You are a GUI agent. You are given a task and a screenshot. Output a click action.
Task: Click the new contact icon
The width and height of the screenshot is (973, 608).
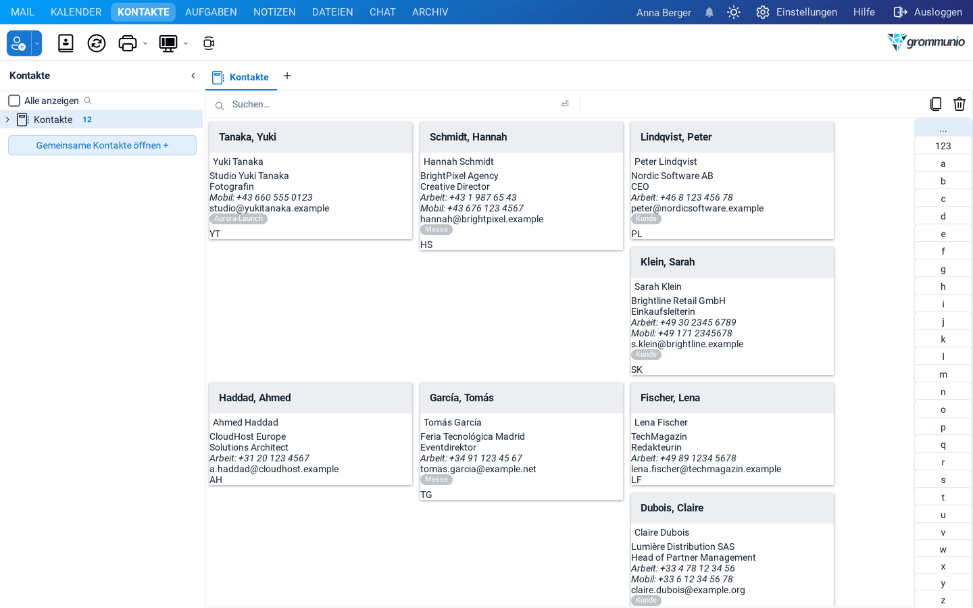coord(19,43)
